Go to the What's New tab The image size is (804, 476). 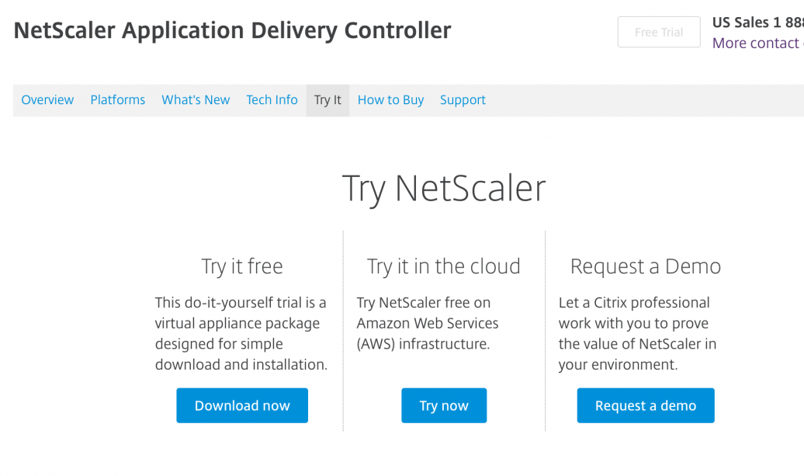tap(196, 100)
